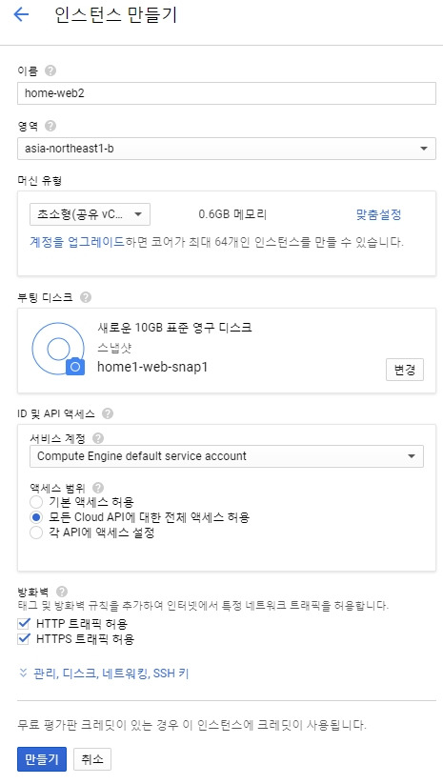The width and height of the screenshot is (443, 784).
Task: Click the 만들기 button
Action: (42, 759)
